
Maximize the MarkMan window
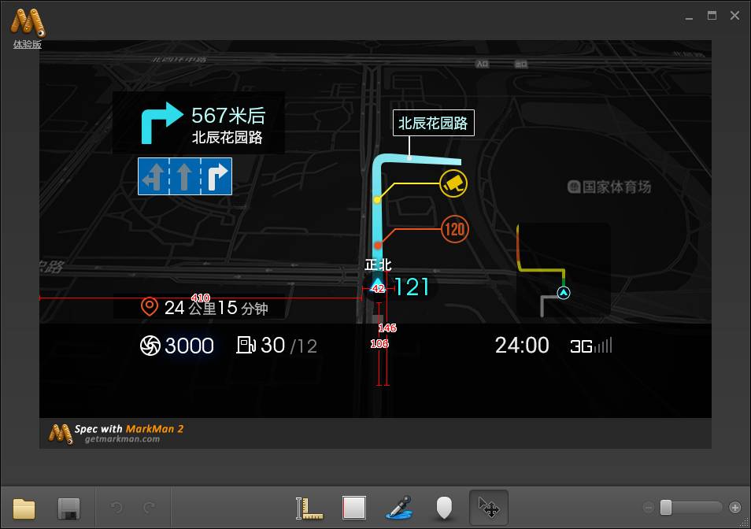point(712,16)
